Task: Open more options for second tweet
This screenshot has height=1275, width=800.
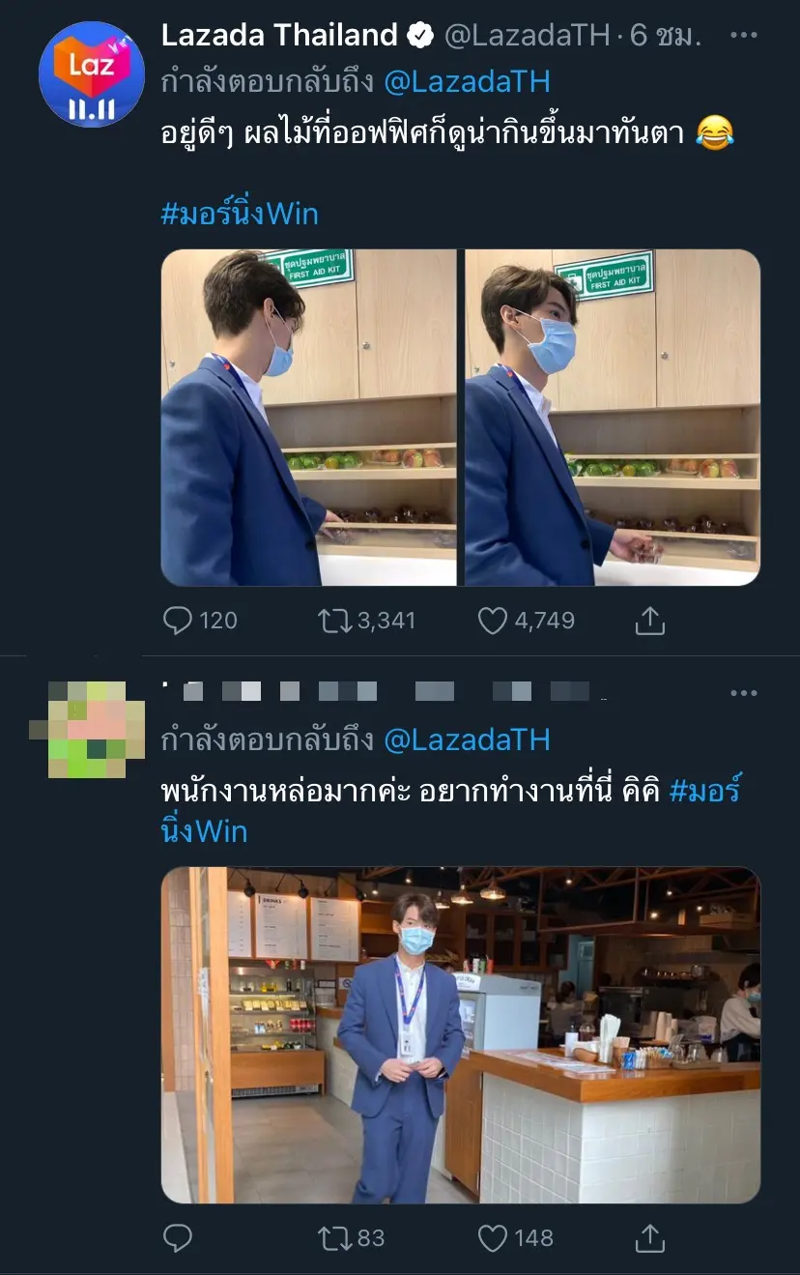Action: tap(743, 693)
